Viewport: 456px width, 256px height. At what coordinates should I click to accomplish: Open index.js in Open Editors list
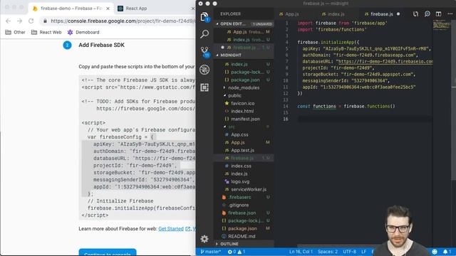click(244, 40)
